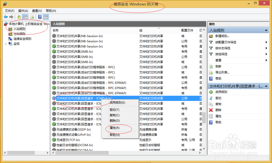Expand the 按配置文件筛选 submenu arrow
This screenshot has height=163, width=272.
click(x=266, y=42)
